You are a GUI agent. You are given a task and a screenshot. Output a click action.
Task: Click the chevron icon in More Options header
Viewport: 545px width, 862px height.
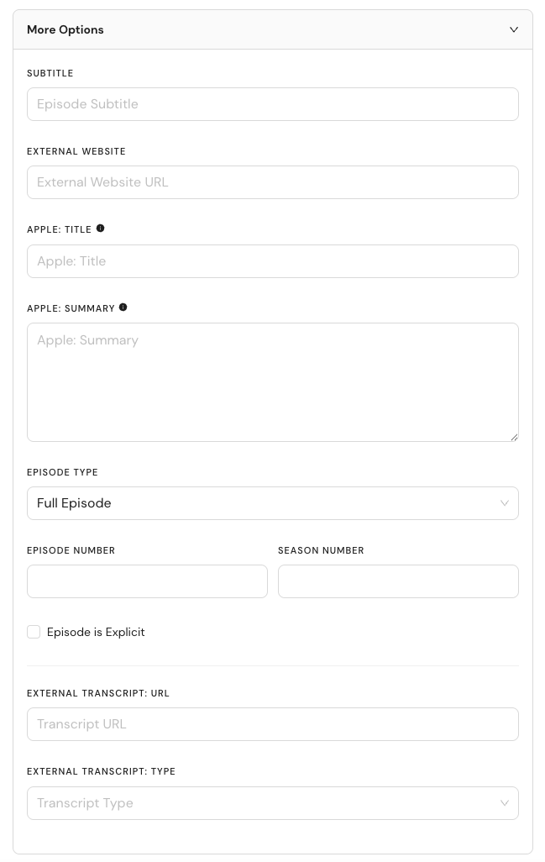[514, 29]
